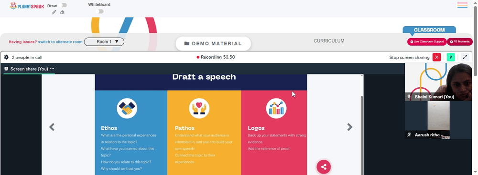Toggle the WhiteBoard switch
The image size is (478, 175).
(x=99, y=11)
